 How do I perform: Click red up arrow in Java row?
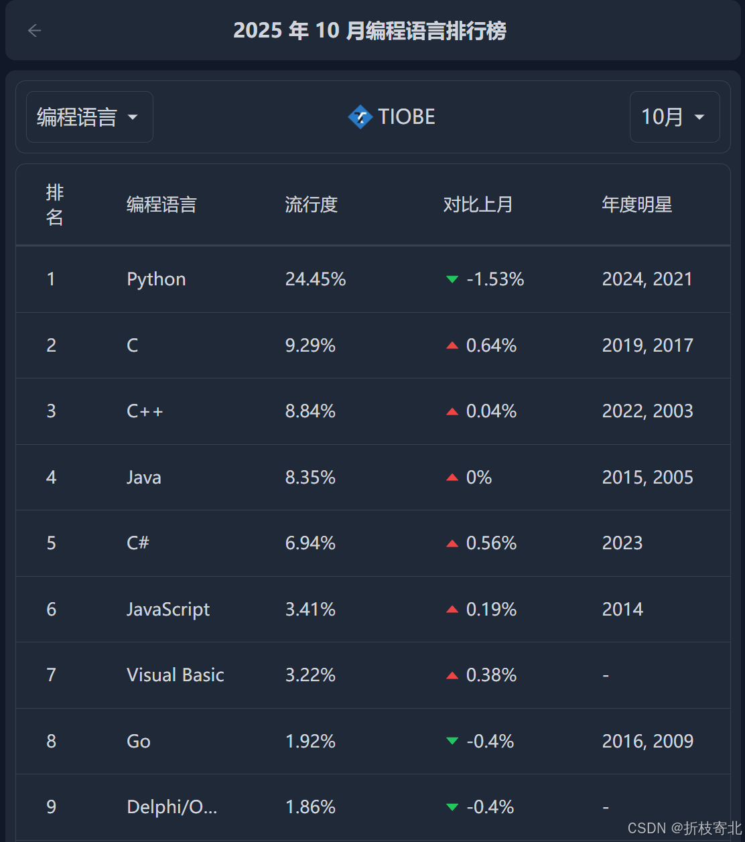(x=452, y=478)
